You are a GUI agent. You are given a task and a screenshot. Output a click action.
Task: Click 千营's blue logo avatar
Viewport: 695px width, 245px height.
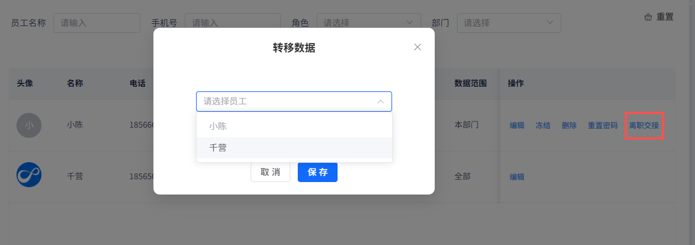(29, 175)
